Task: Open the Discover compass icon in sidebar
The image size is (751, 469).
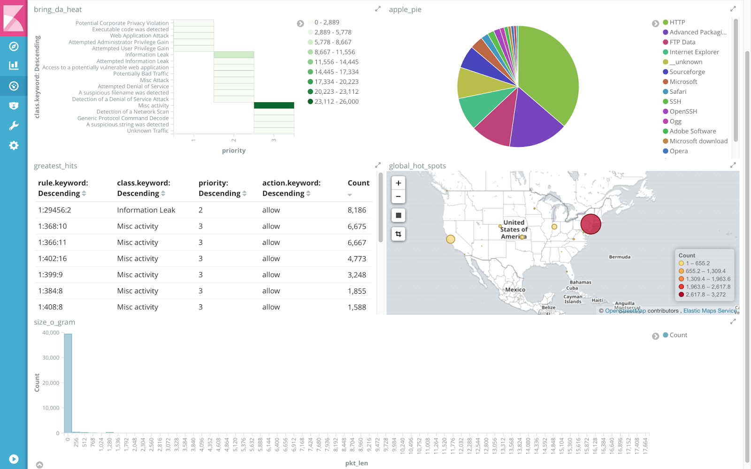Action: click(13, 46)
